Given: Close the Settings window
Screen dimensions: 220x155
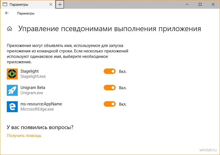Looking at the screenshot, I should pyautogui.click(x=213, y=4).
